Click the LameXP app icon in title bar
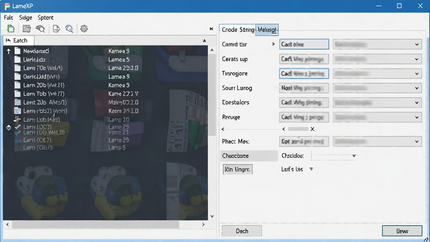The width and height of the screenshot is (430, 242). [7, 6]
